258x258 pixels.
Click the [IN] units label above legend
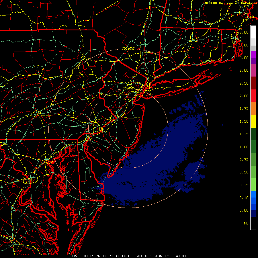click(x=245, y=20)
